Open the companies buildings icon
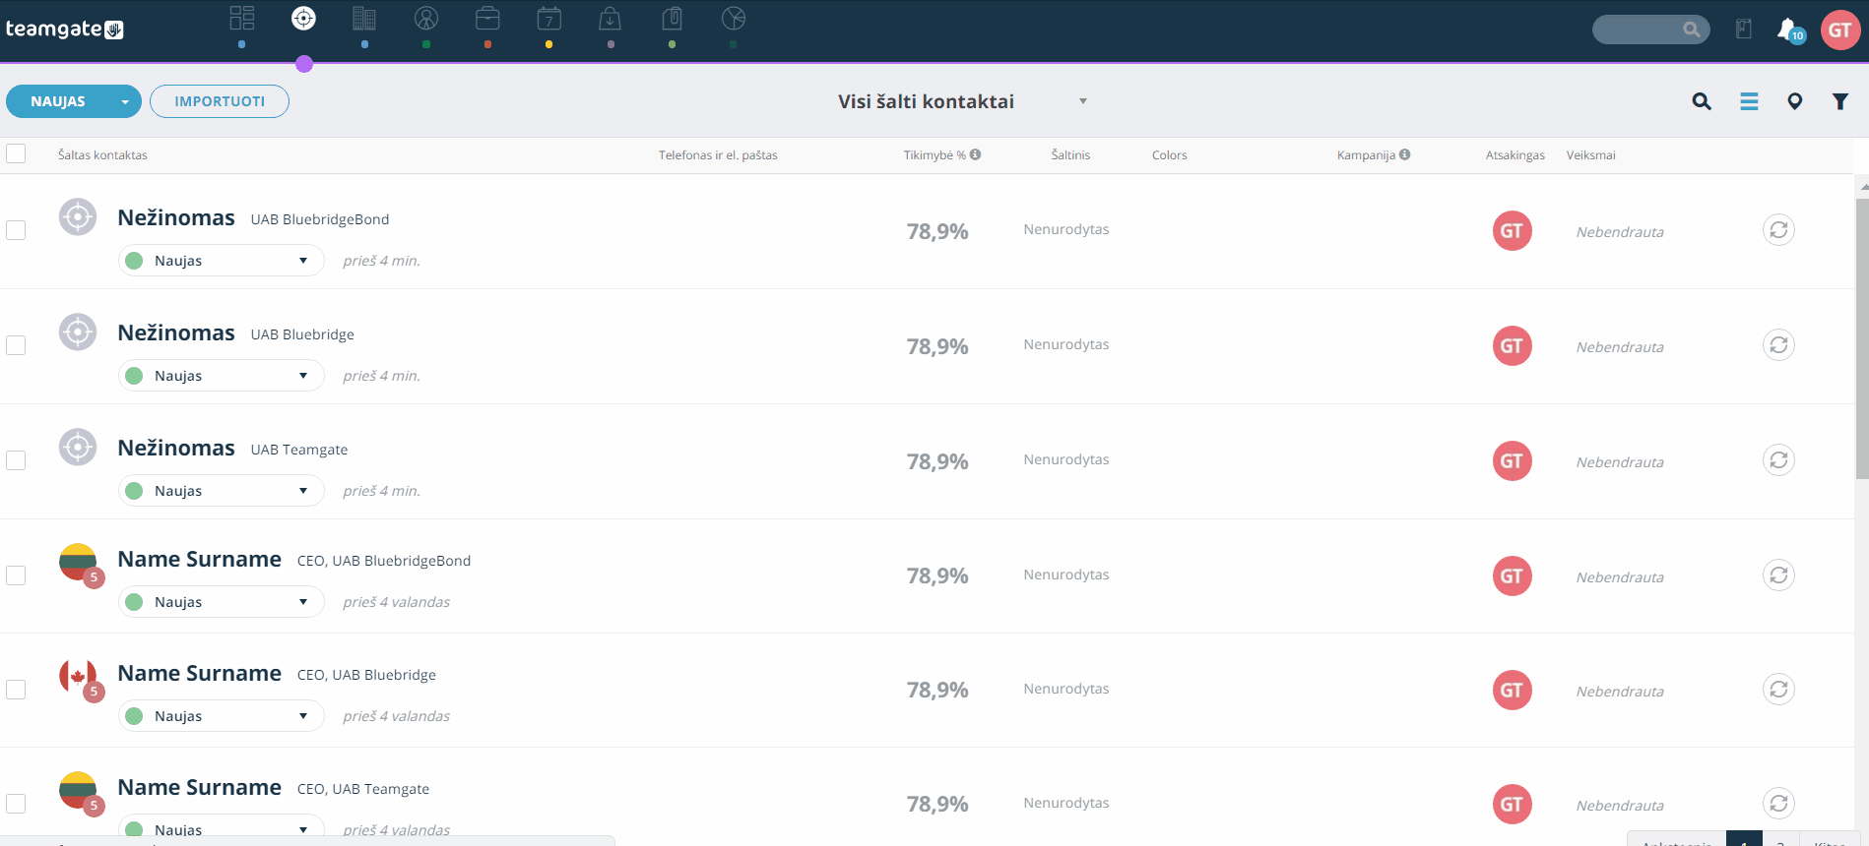The height and width of the screenshot is (846, 1869). tap(364, 19)
